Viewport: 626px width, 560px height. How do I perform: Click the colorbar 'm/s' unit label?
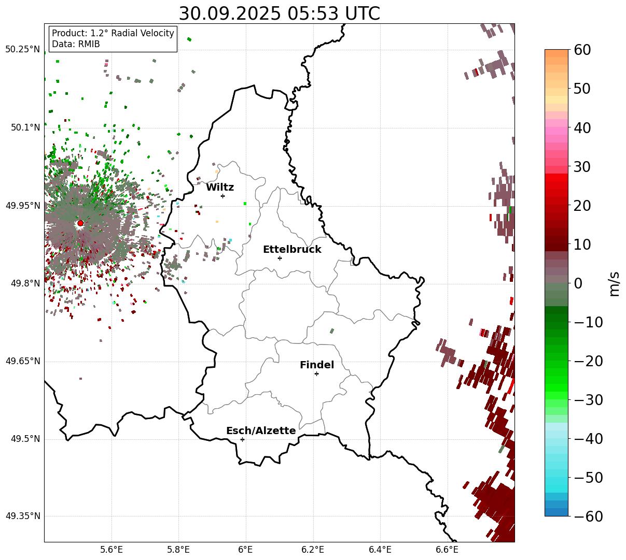pos(615,283)
